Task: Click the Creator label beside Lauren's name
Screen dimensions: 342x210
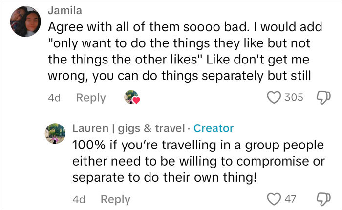Action: pos(214,128)
